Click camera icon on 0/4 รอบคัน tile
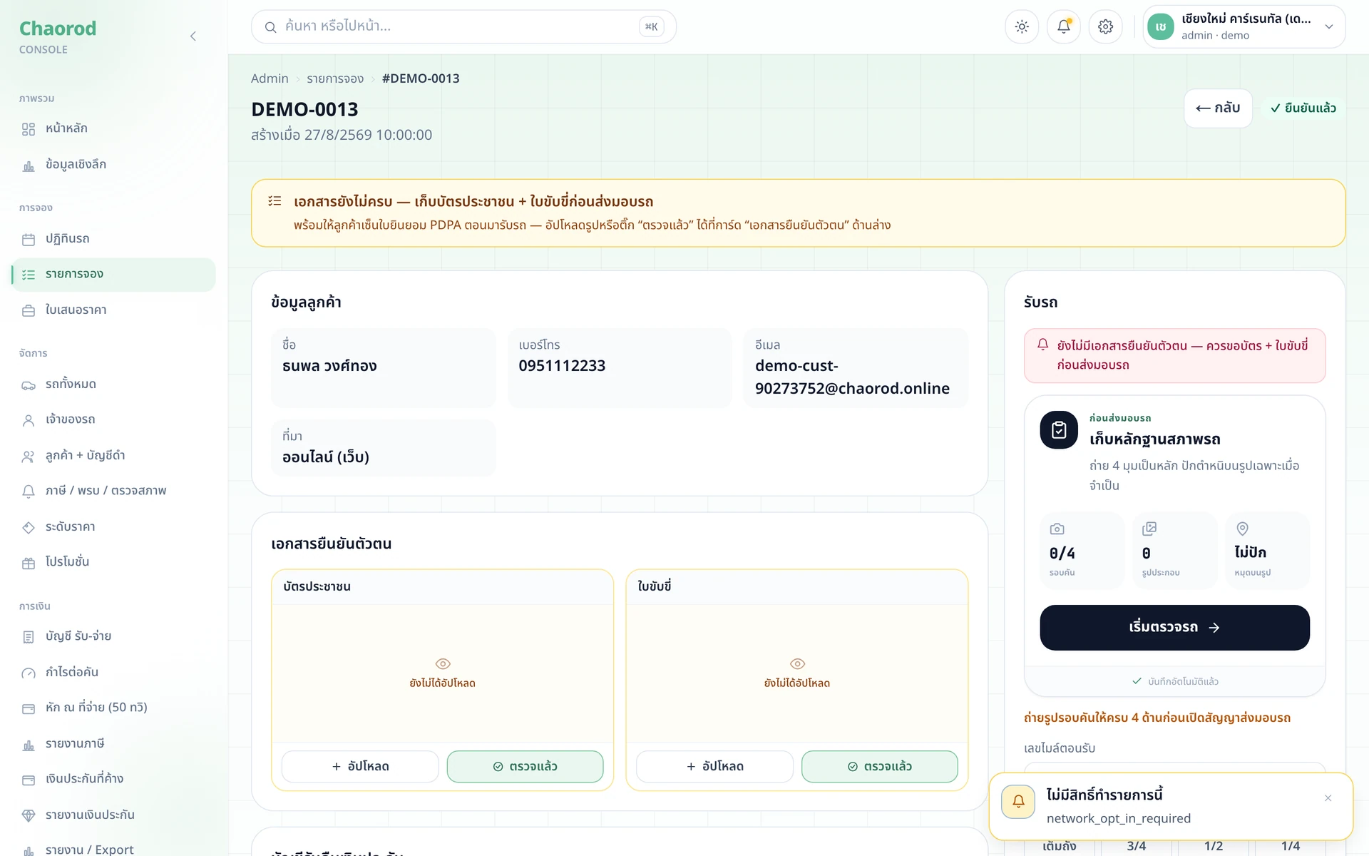The height and width of the screenshot is (856, 1369). tap(1057, 529)
